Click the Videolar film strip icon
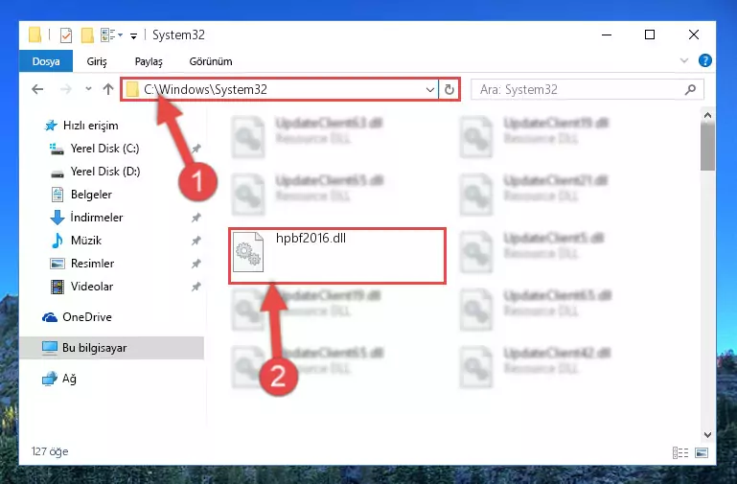 click(x=57, y=287)
